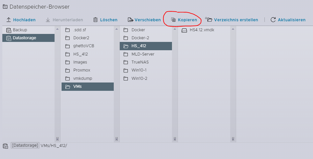This screenshot has height=159, width=313.
Task: Select the VMs folder
Action: click(78, 86)
